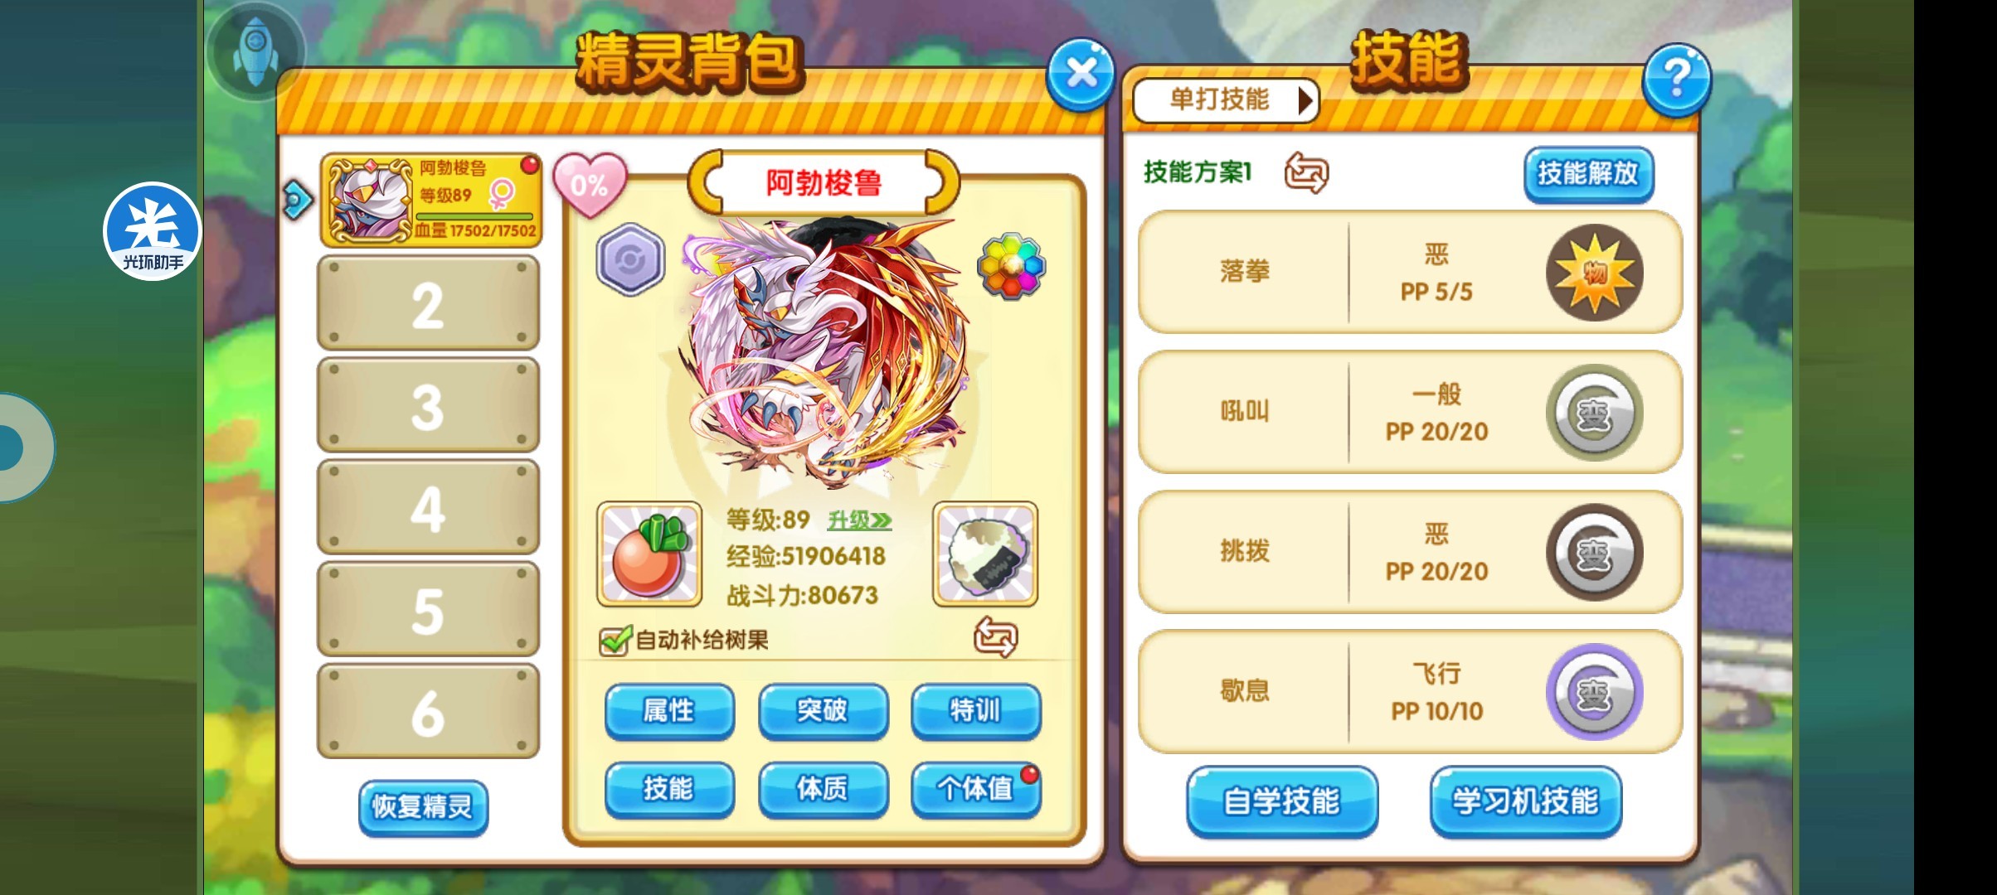Click the swap arrows beside 技能方案1

click(1306, 173)
